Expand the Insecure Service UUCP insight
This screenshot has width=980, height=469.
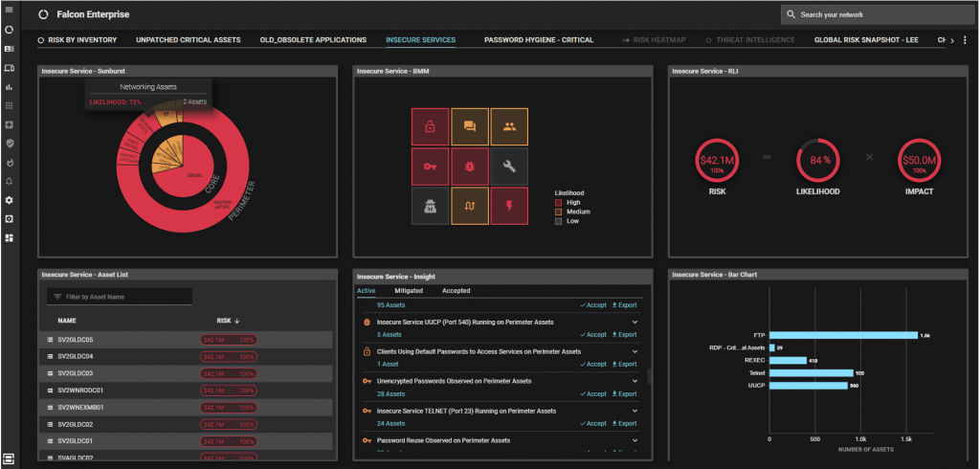[x=635, y=322]
